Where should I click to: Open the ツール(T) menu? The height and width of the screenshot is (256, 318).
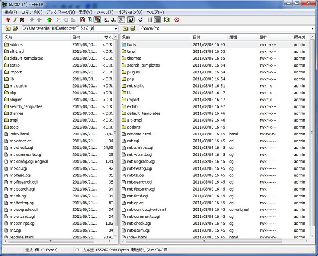tap(105, 12)
